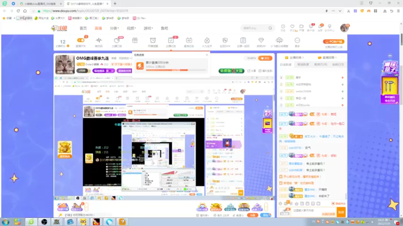This screenshot has width=403, height=226.
Task: Open the 开播 start-streaming camera icon
Action: point(301,28)
